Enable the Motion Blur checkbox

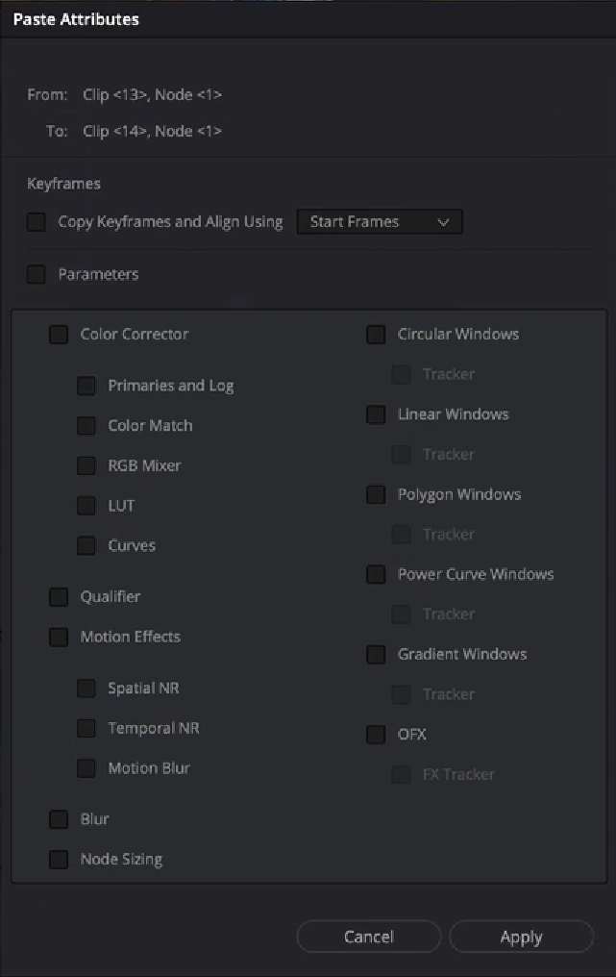pos(86,768)
